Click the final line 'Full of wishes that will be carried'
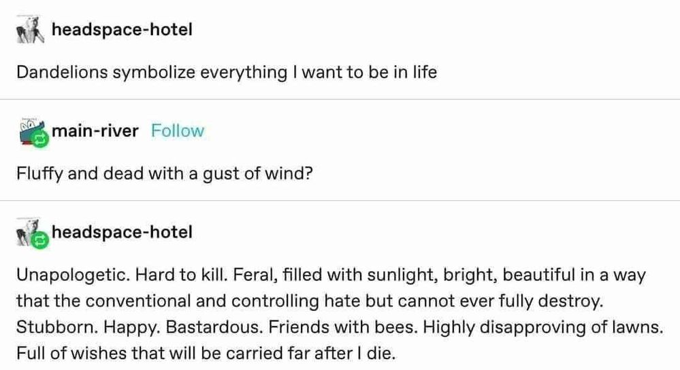680x370 pixels. 206,353
